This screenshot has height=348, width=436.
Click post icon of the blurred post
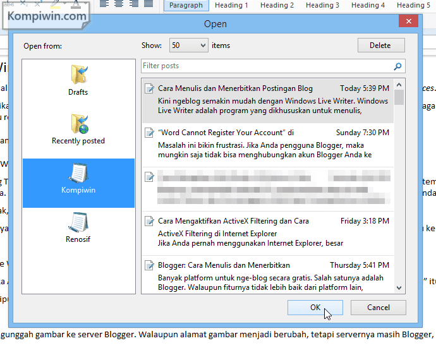pos(149,177)
